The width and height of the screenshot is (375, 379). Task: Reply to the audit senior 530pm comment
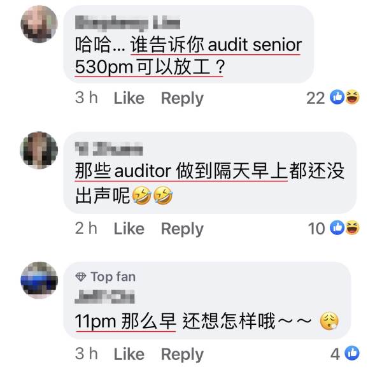182,99
